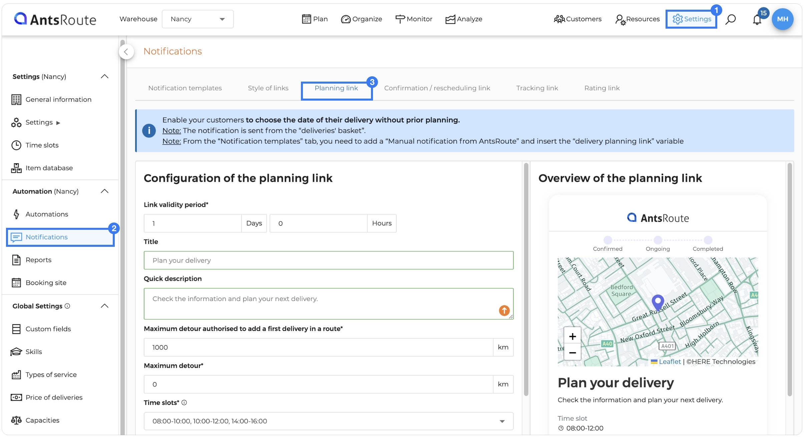Click the configuration panel scrollbar
Viewport: 804px width, 437px height.
[x=526, y=279]
